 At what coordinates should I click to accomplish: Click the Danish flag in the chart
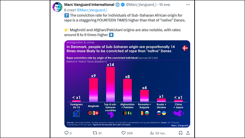(x=185, y=48)
